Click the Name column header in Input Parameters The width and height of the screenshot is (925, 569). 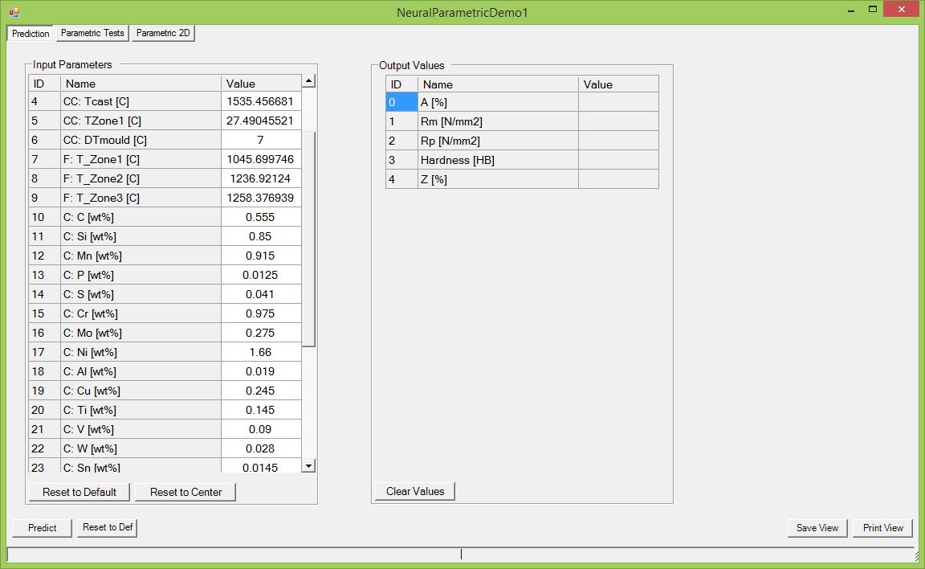(141, 83)
